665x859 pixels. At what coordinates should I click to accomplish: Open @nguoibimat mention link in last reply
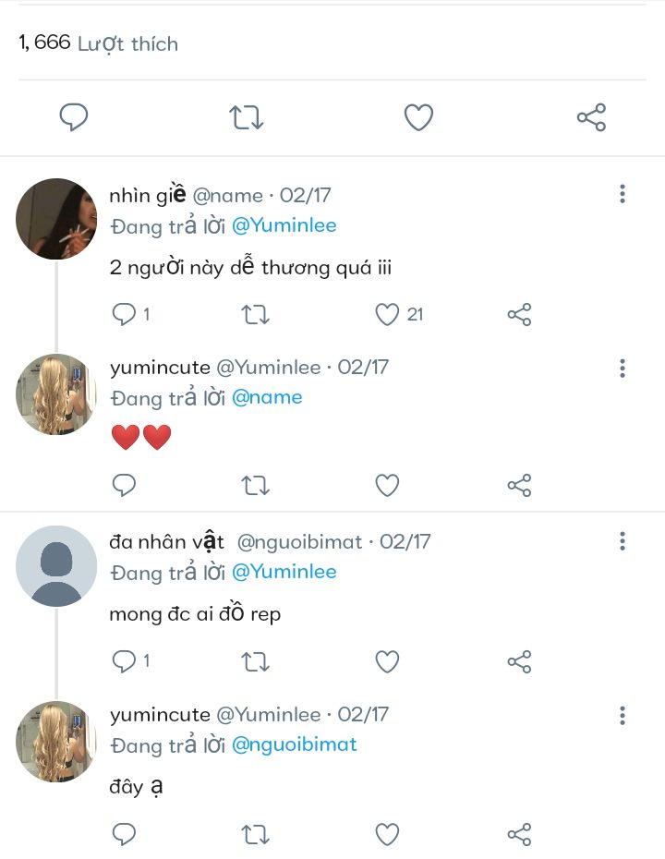[294, 744]
